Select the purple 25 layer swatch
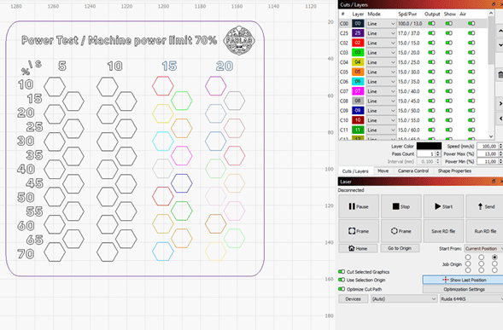The width and height of the screenshot is (503, 330). (x=358, y=33)
